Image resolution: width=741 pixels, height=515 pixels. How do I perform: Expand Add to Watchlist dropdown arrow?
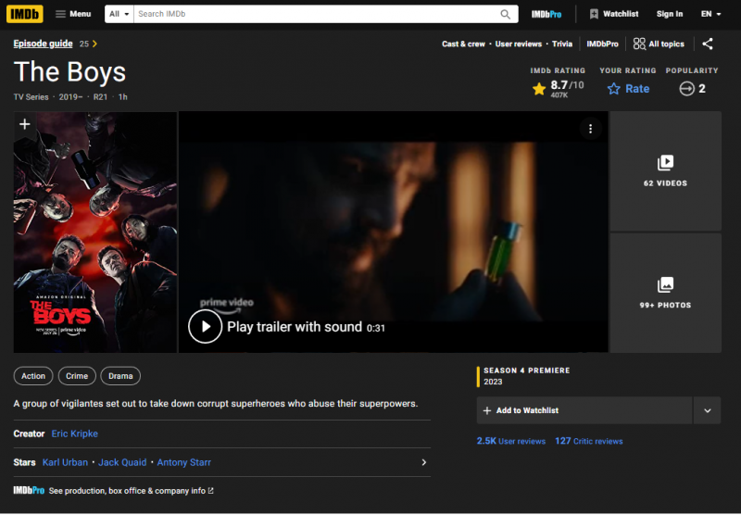coord(708,410)
